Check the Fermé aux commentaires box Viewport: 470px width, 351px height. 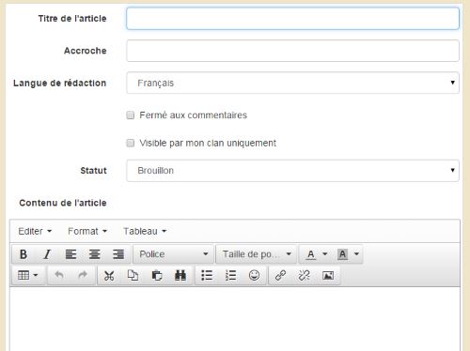[x=131, y=115]
